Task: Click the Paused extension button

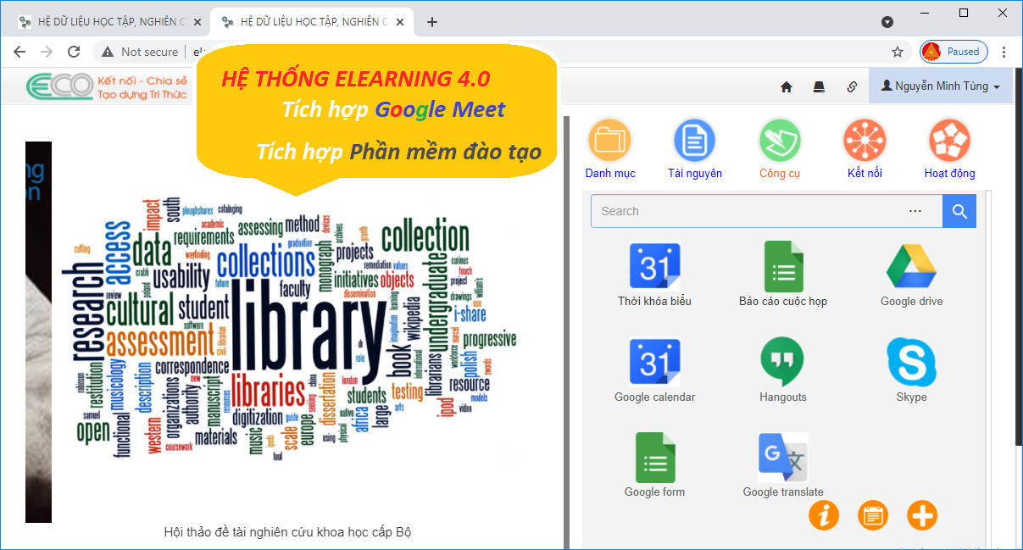Action: click(x=953, y=52)
